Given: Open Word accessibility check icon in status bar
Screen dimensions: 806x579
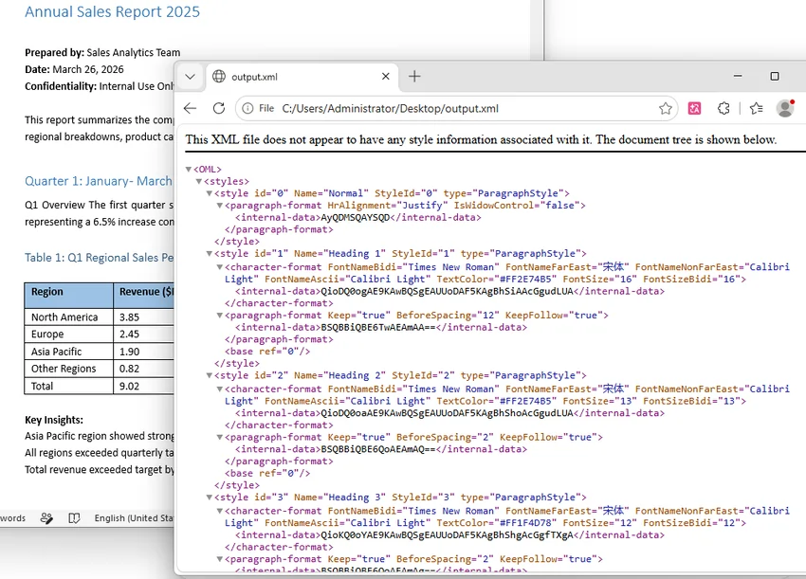Looking at the screenshot, I should coord(46,518).
